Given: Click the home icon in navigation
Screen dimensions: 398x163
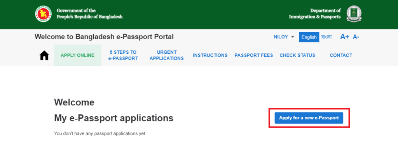Looking at the screenshot, I should [x=44, y=56].
